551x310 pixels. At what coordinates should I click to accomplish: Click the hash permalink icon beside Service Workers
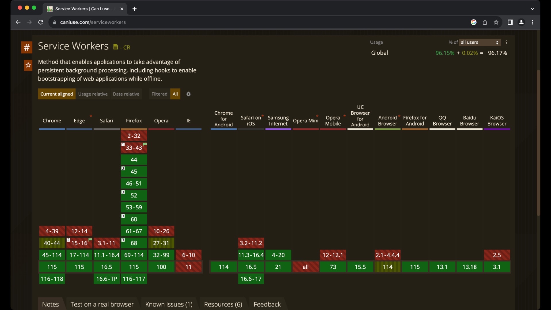tap(27, 47)
